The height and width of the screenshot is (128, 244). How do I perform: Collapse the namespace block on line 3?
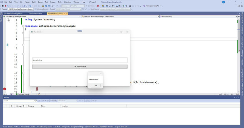click(23, 26)
